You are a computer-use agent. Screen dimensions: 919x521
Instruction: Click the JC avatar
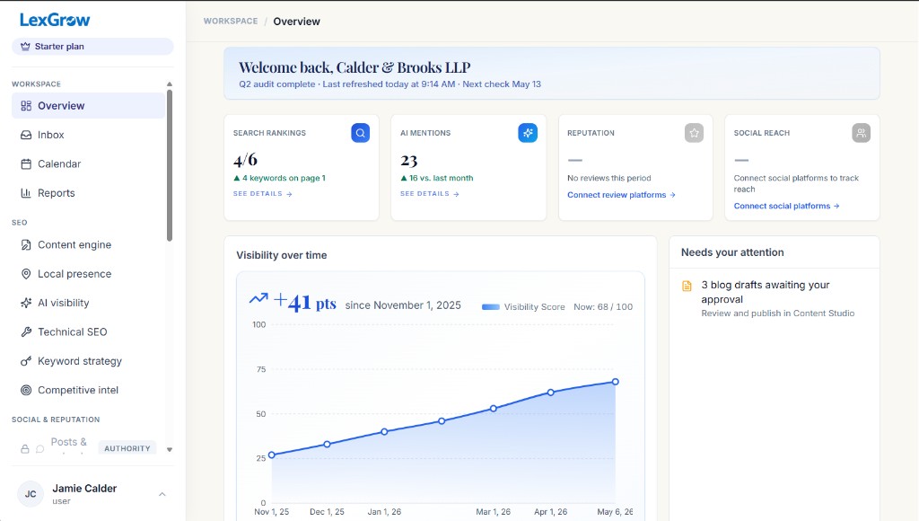click(31, 494)
